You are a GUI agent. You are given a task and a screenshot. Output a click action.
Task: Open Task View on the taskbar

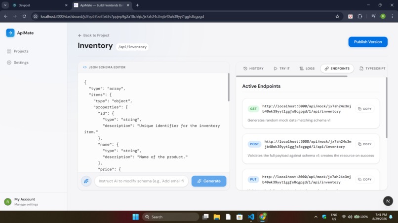click(205, 217)
